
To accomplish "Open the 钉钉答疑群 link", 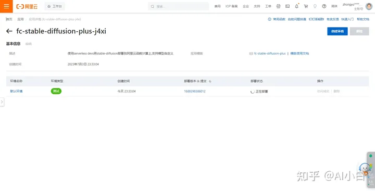I will (316, 19).
